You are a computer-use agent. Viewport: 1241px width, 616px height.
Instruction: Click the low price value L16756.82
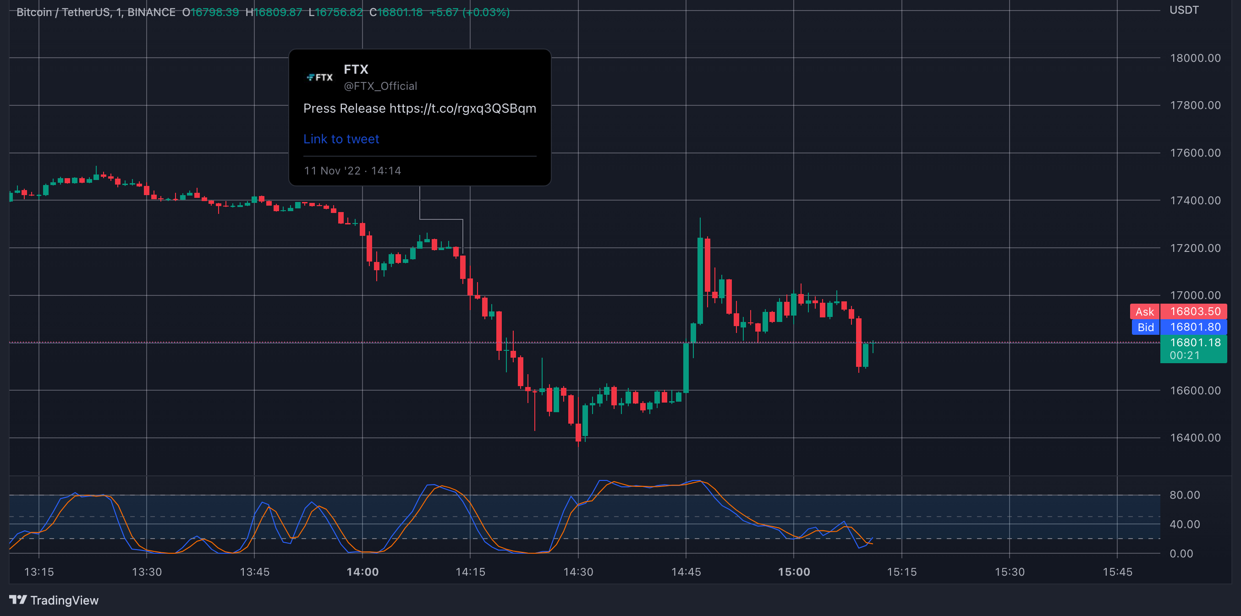pos(336,12)
